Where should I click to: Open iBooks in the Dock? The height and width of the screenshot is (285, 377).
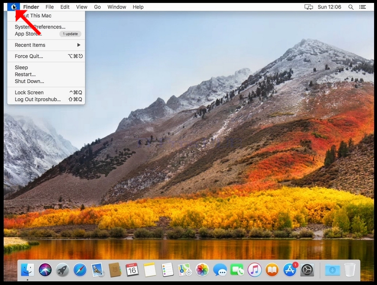(x=272, y=269)
